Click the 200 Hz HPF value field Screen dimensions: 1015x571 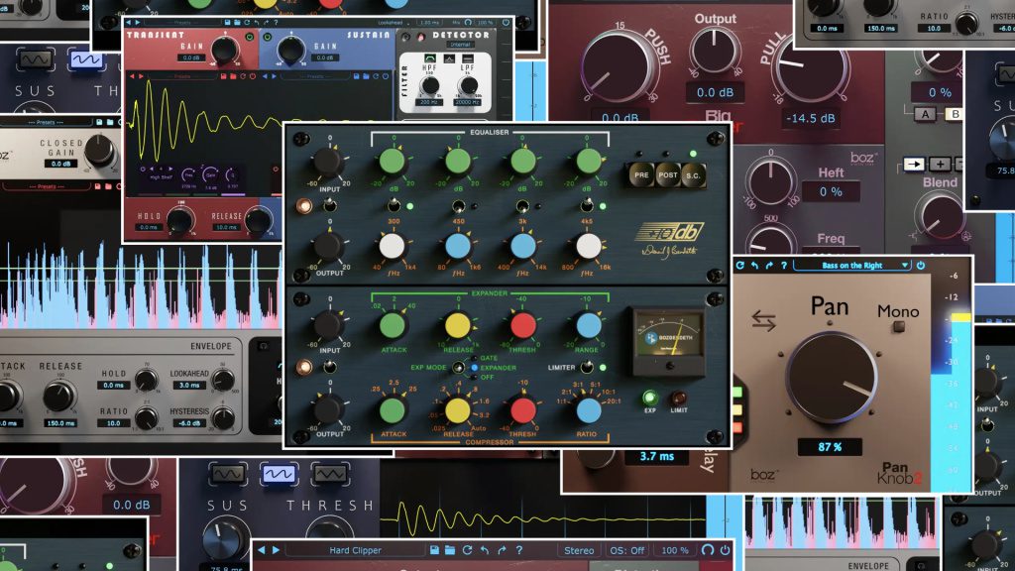click(x=429, y=102)
